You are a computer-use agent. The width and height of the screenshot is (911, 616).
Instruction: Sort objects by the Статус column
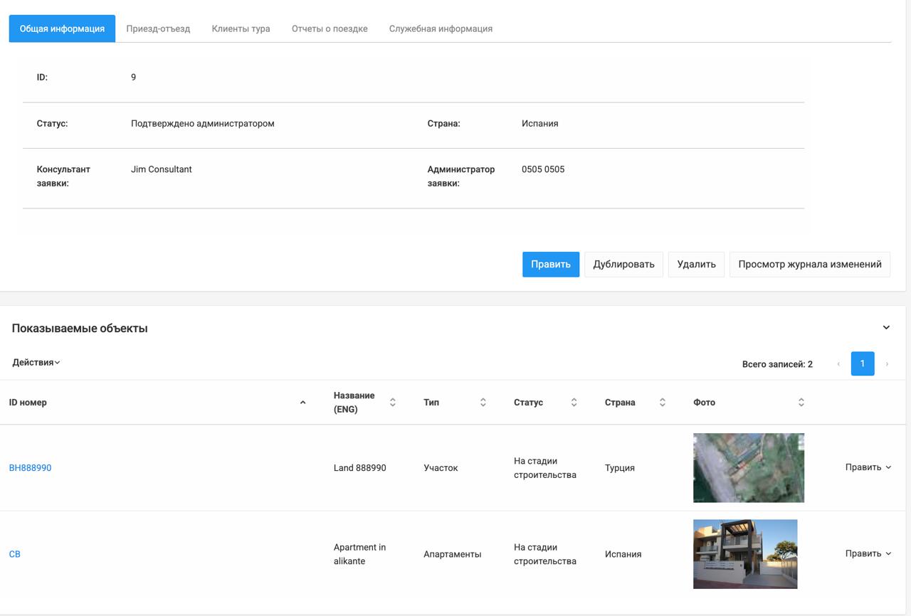tap(574, 402)
